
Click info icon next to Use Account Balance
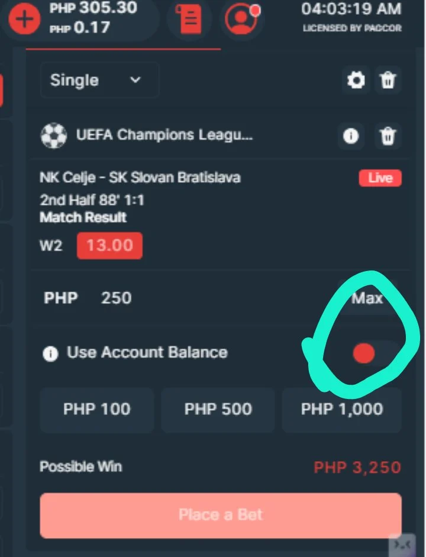(50, 353)
